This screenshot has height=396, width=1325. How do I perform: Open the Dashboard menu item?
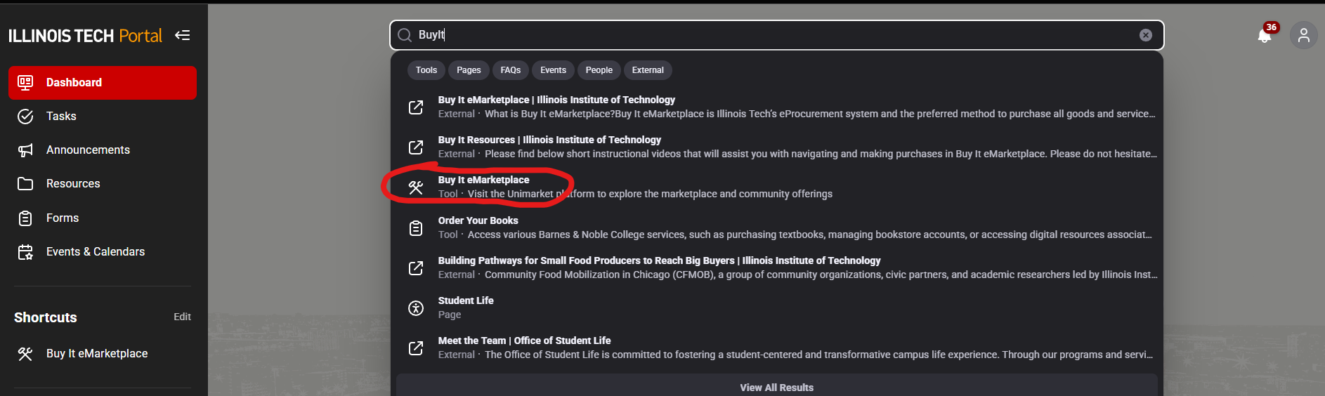(x=103, y=83)
